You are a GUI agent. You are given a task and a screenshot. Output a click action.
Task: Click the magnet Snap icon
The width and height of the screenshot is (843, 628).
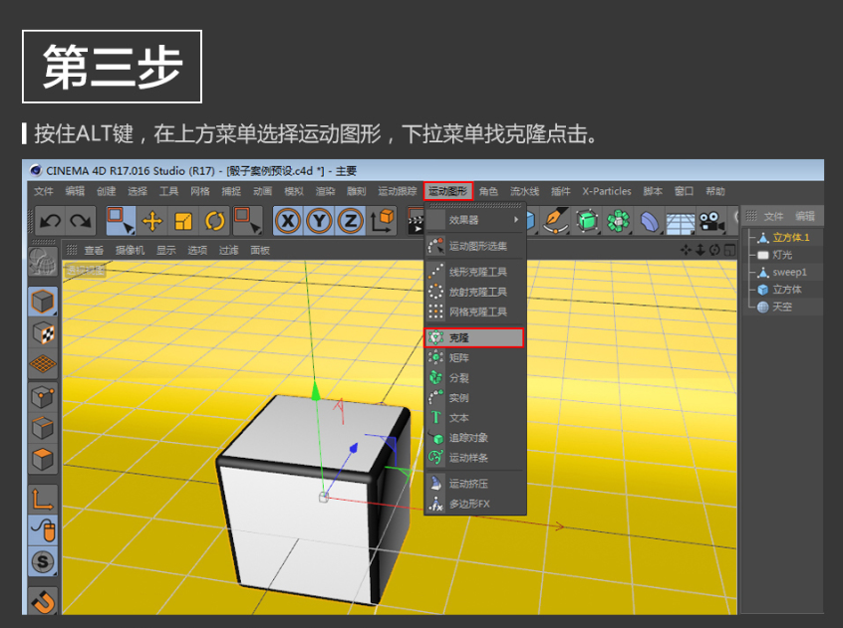click(42, 600)
